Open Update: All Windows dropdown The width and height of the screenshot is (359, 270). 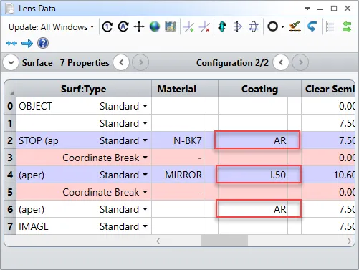pos(51,27)
